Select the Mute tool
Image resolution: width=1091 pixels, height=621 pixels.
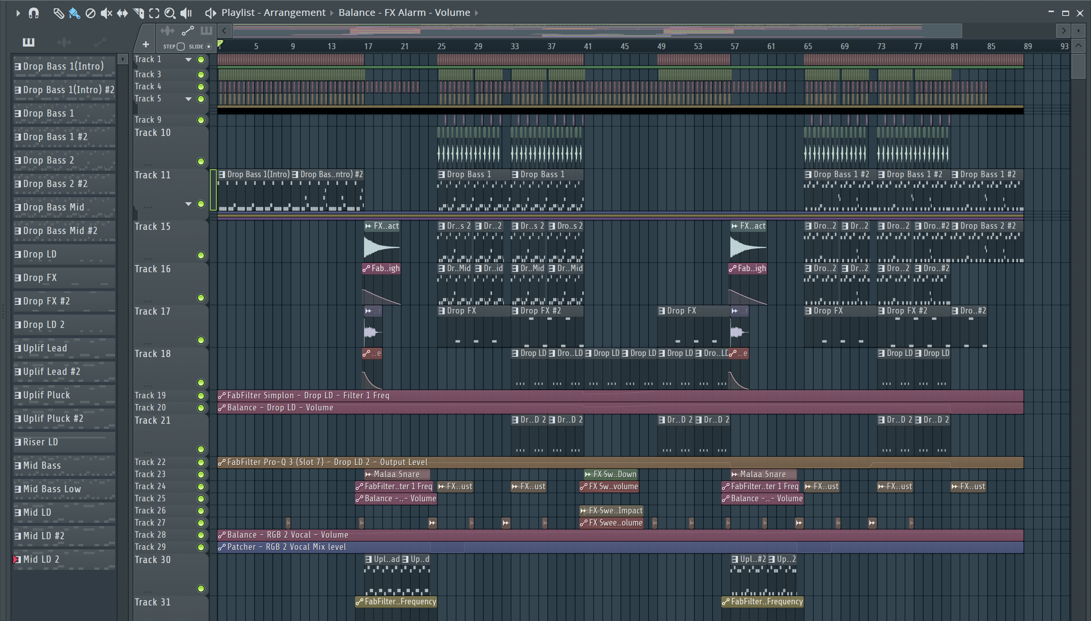tap(106, 13)
